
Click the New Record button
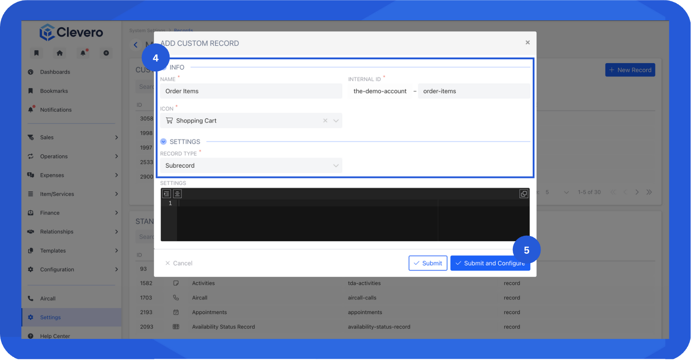630,70
